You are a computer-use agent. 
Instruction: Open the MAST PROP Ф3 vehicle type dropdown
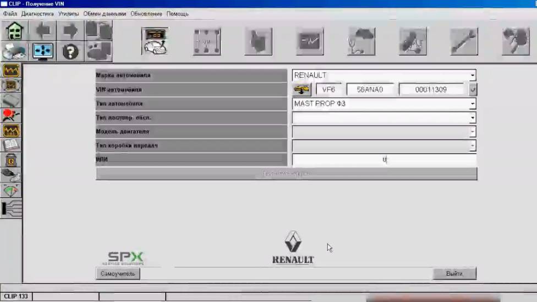[x=473, y=104]
